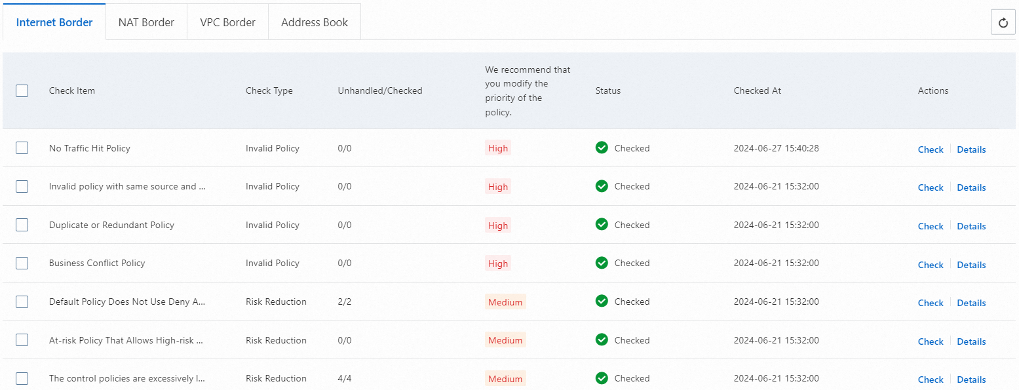1019x390 pixels.
Task: Toggle the select-all checkbox in table header
Action: point(22,90)
